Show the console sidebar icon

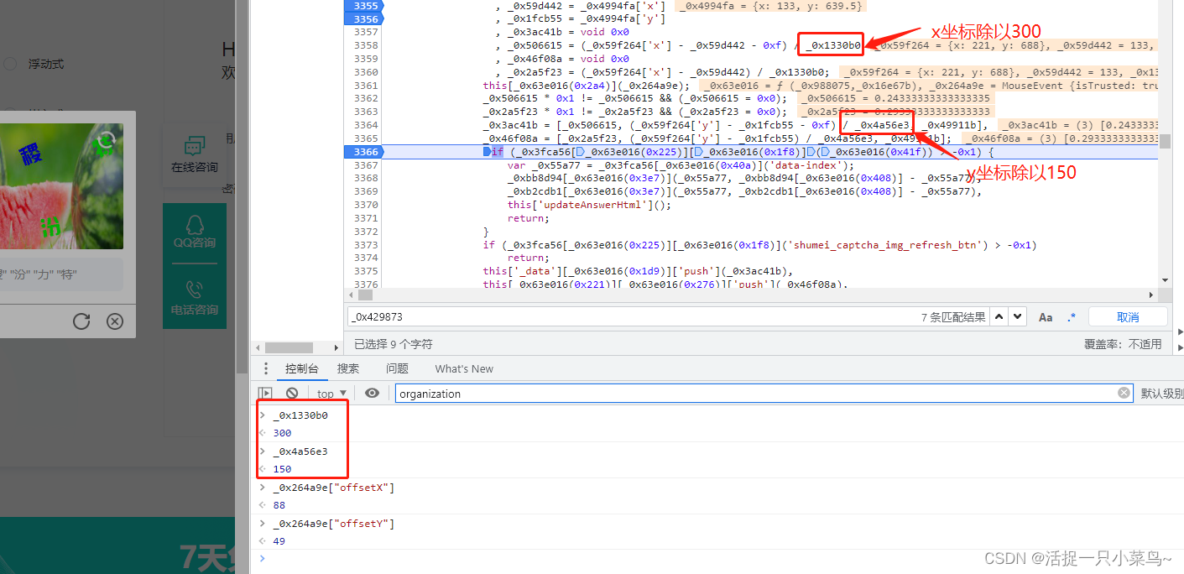pyautogui.click(x=265, y=393)
